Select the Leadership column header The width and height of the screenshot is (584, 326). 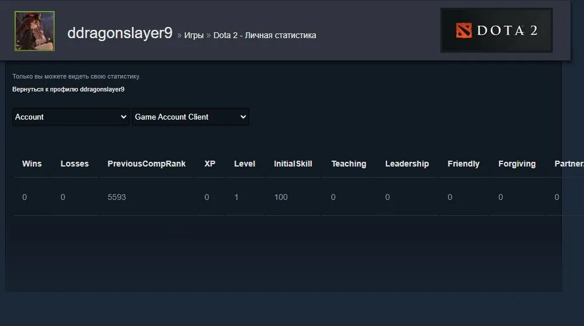(407, 164)
